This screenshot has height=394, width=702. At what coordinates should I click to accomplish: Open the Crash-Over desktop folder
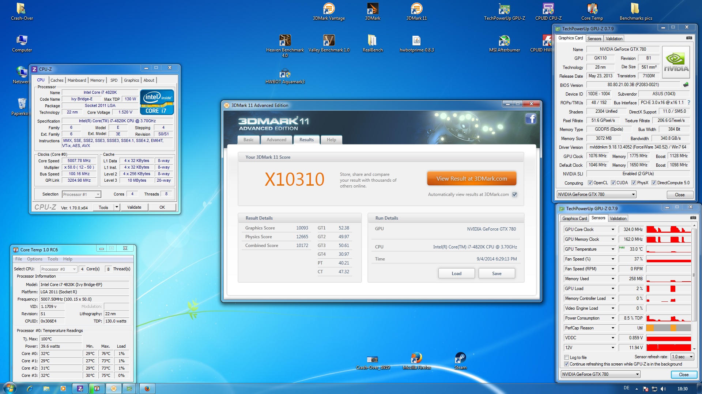22,12
